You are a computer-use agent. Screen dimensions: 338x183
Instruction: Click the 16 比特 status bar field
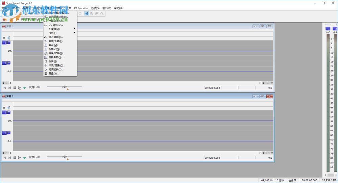tap(280, 180)
